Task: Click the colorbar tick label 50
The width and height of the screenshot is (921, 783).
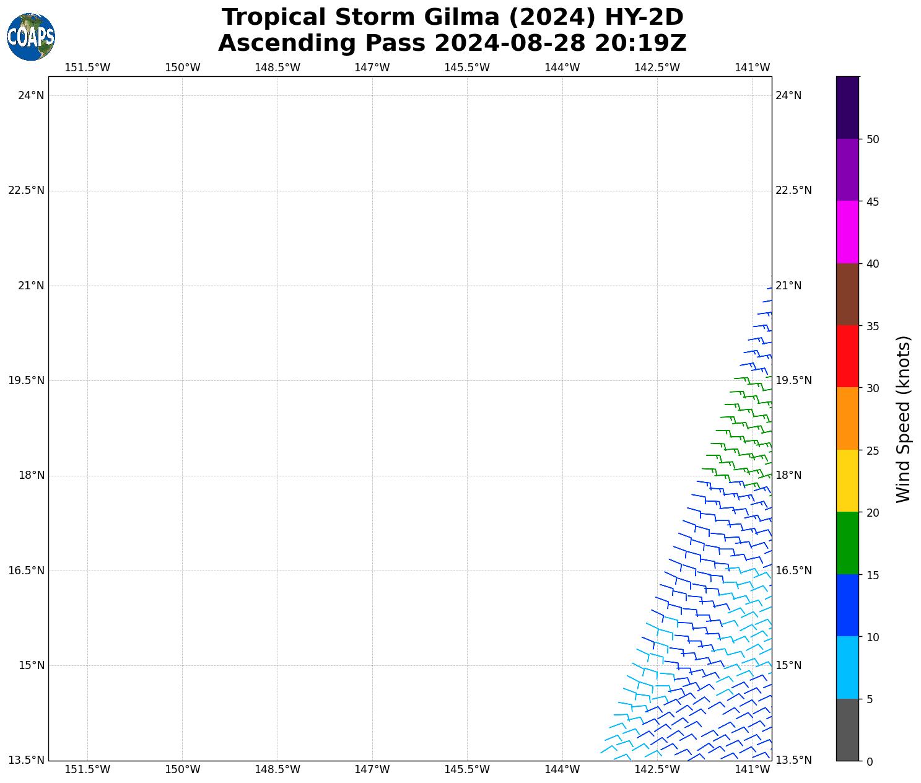Action: tap(873, 139)
